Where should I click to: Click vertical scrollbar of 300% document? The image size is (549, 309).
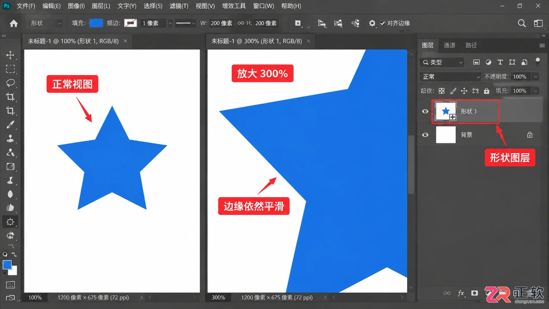(x=411, y=164)
